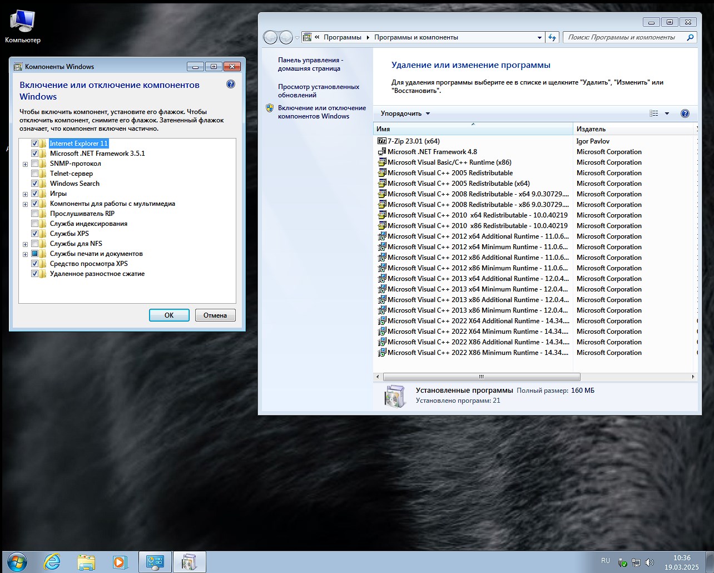Click the Visual C++ 2012 x64 Additional Runtime icon

tap(381, 236)
